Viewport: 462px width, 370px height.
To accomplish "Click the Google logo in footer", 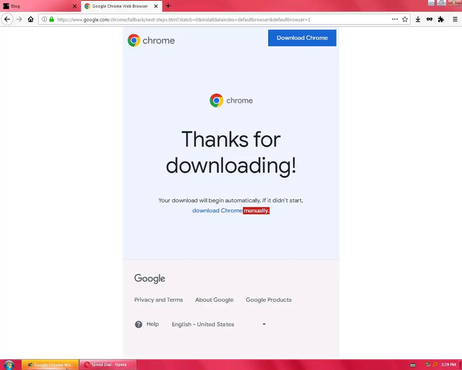I will 150,279.
